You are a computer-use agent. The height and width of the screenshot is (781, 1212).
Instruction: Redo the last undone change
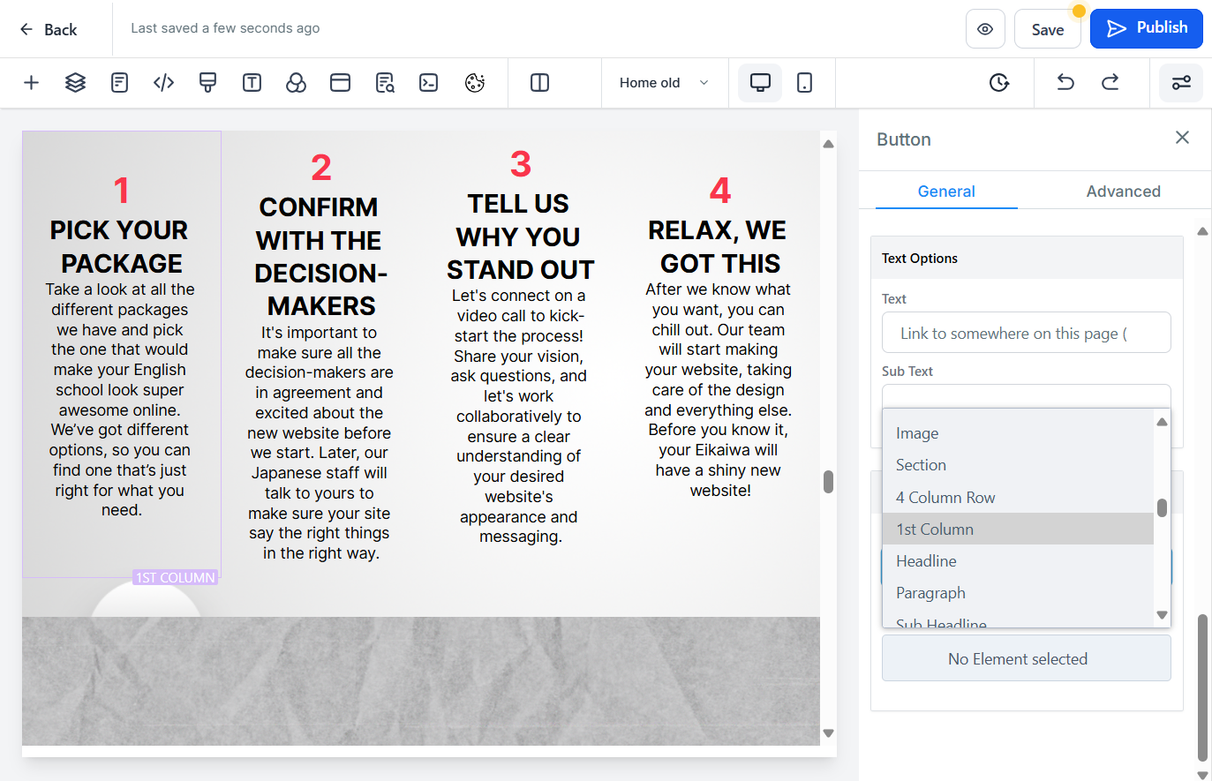point(1110,83)
